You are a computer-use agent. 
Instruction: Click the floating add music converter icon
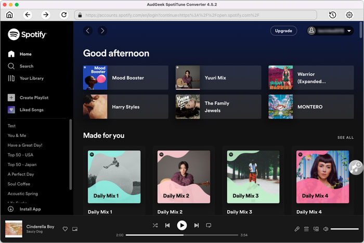coord(356,167)
